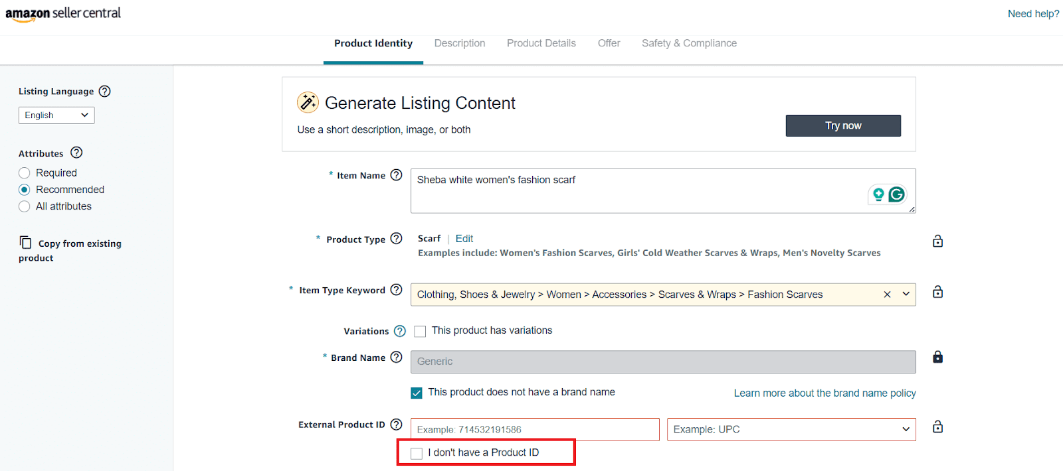Click the Product Type lock icon

(937, 240)
